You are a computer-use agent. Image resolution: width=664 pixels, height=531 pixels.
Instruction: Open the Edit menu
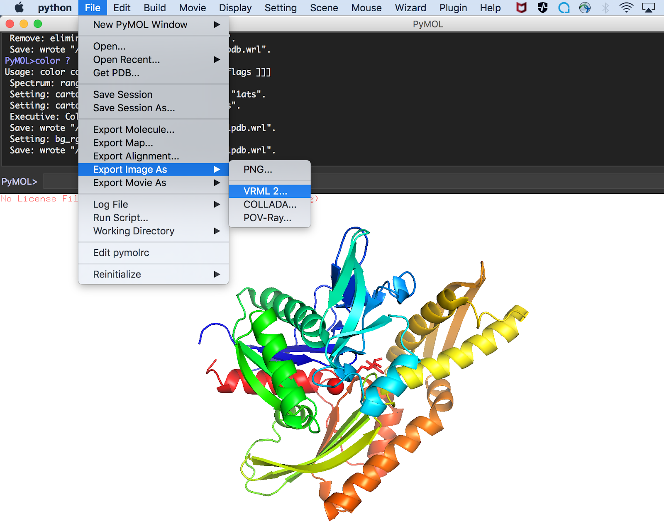click(x=122, y=8)
